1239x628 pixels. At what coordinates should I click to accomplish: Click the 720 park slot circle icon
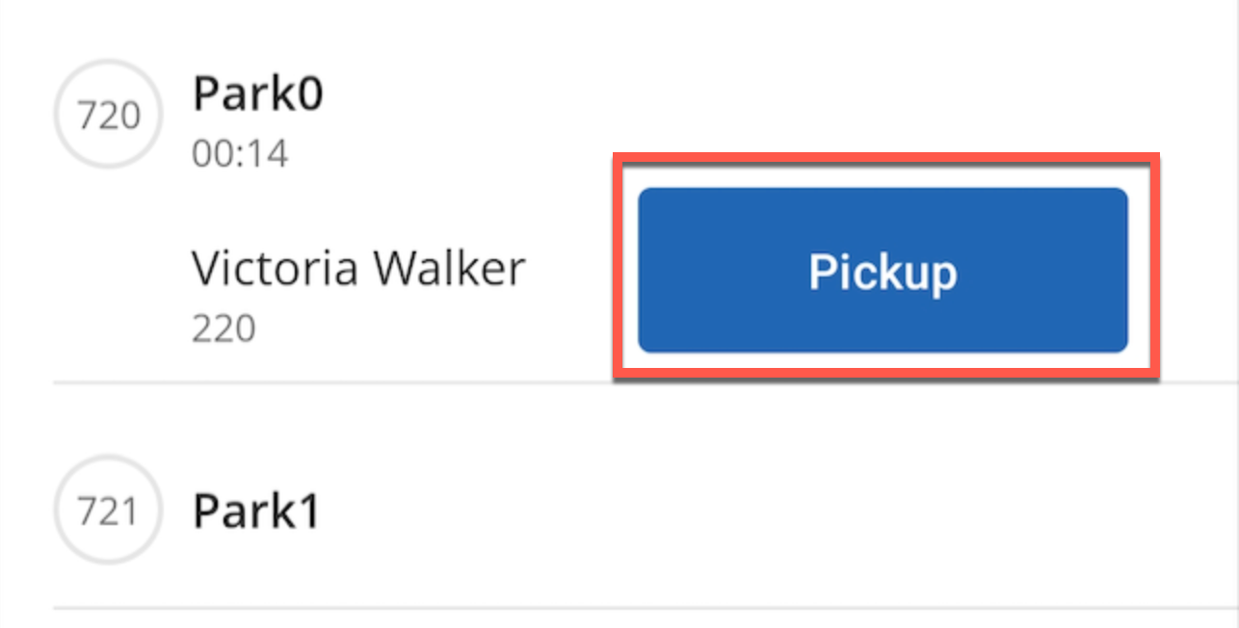coord(109,116)
